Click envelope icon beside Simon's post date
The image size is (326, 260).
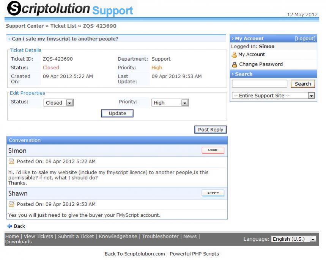(11, 161)
